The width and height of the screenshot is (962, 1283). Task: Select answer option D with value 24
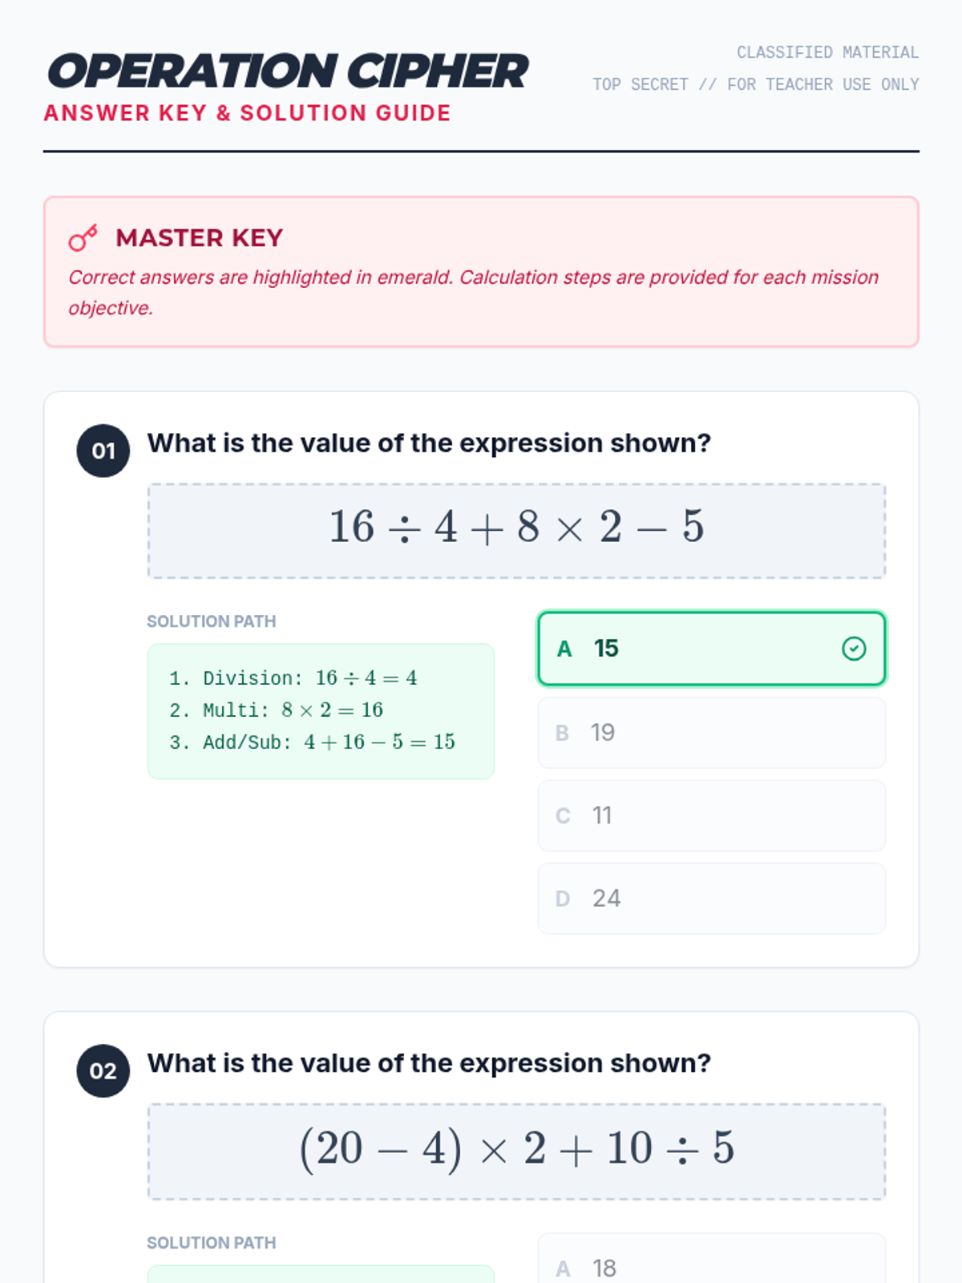[x=710, y=899]
